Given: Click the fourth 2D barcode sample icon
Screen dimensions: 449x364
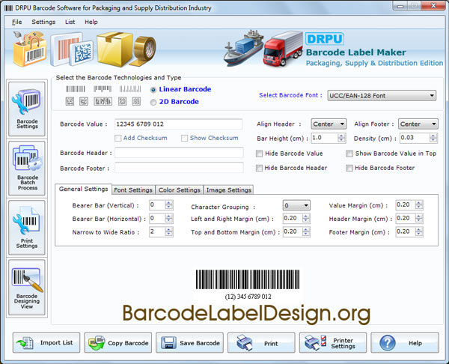Looking at the screenshot, I should [x=122, y=101].
